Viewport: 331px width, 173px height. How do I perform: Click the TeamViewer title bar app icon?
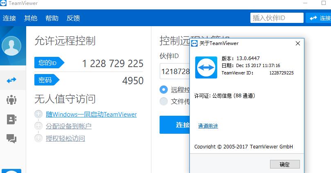(x=3, y=3)
